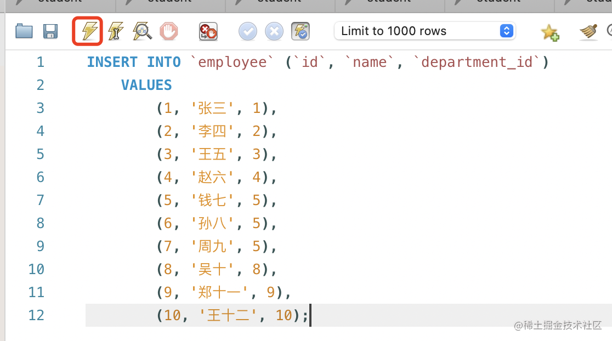This screenshot has width=612, height=341.
Task: Beautify the SQL with the broom icon
Action: 588,32
